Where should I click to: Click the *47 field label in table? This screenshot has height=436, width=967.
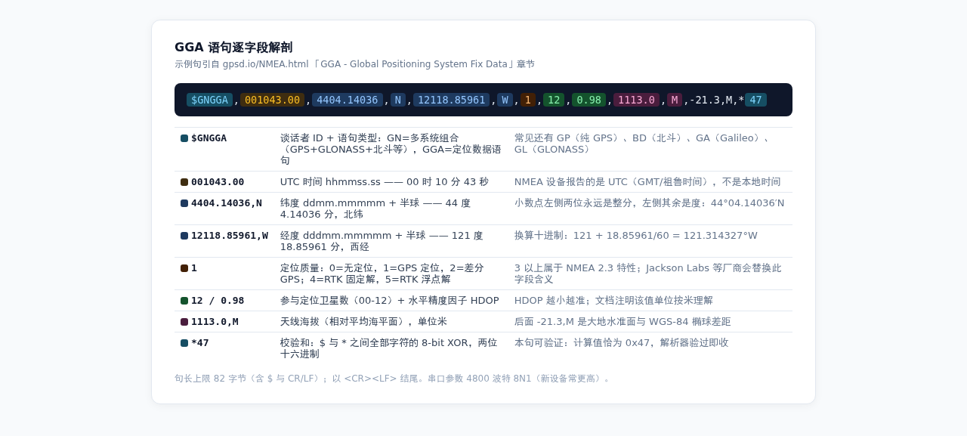(x=200, y=343)
